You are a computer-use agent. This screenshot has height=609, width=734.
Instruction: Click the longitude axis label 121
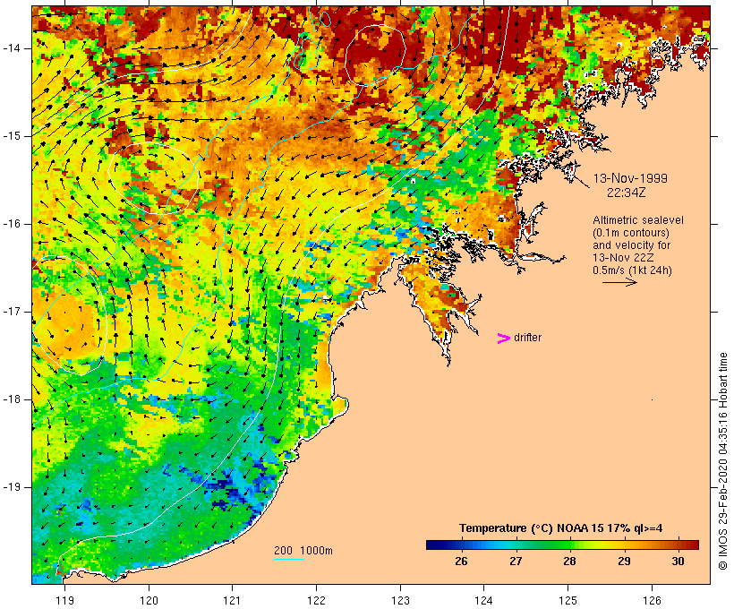pyautogui.click(x=232, y=600)
